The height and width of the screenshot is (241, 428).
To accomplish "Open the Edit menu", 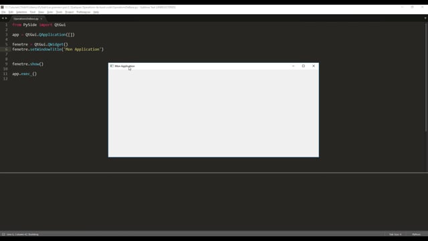I will coord(11,12).
